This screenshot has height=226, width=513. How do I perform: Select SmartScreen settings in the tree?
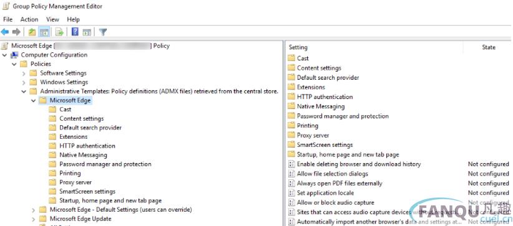[87, 191]
